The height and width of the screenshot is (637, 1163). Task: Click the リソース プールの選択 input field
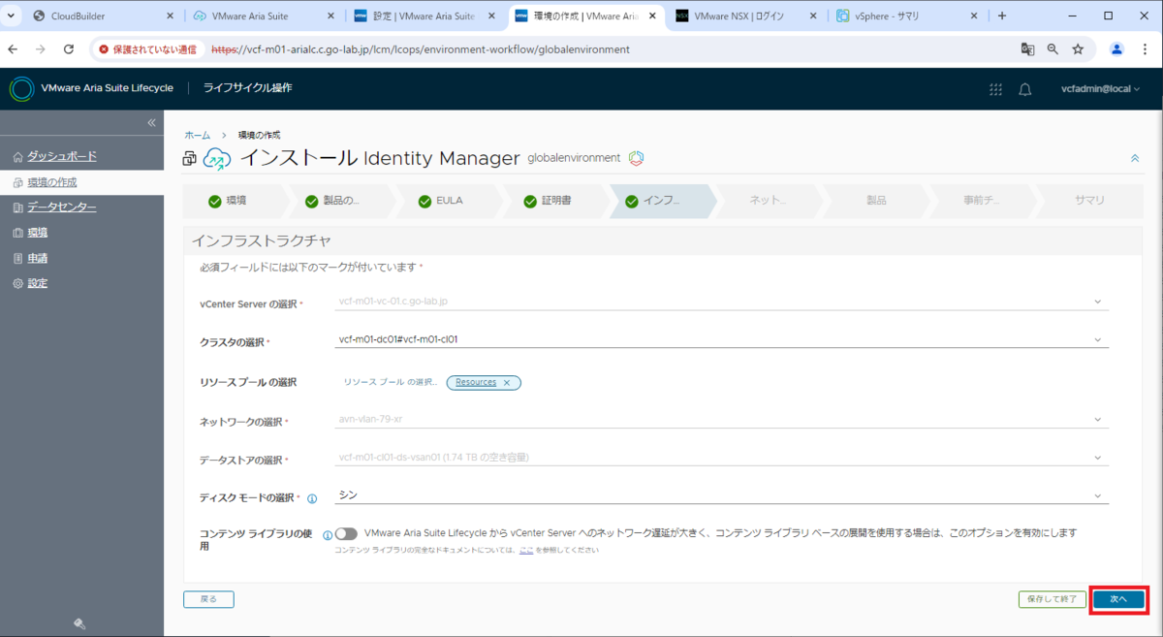(x=390, y=383)
